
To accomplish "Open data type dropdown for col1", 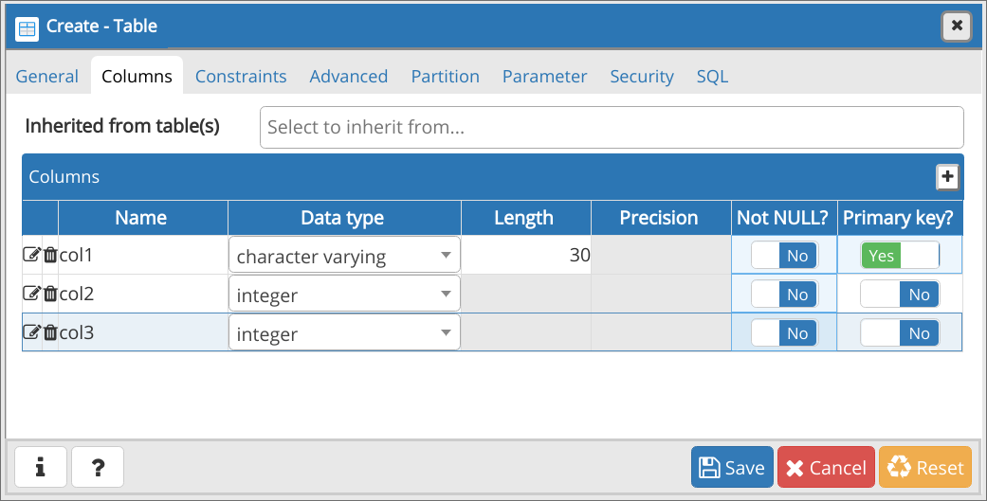I will [344, 256].
